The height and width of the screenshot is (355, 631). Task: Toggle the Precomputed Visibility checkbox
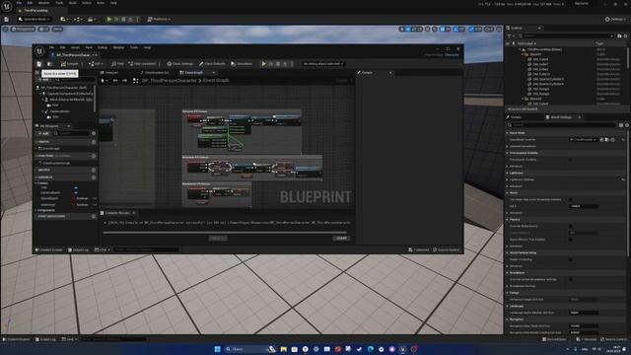pos(571,160)
